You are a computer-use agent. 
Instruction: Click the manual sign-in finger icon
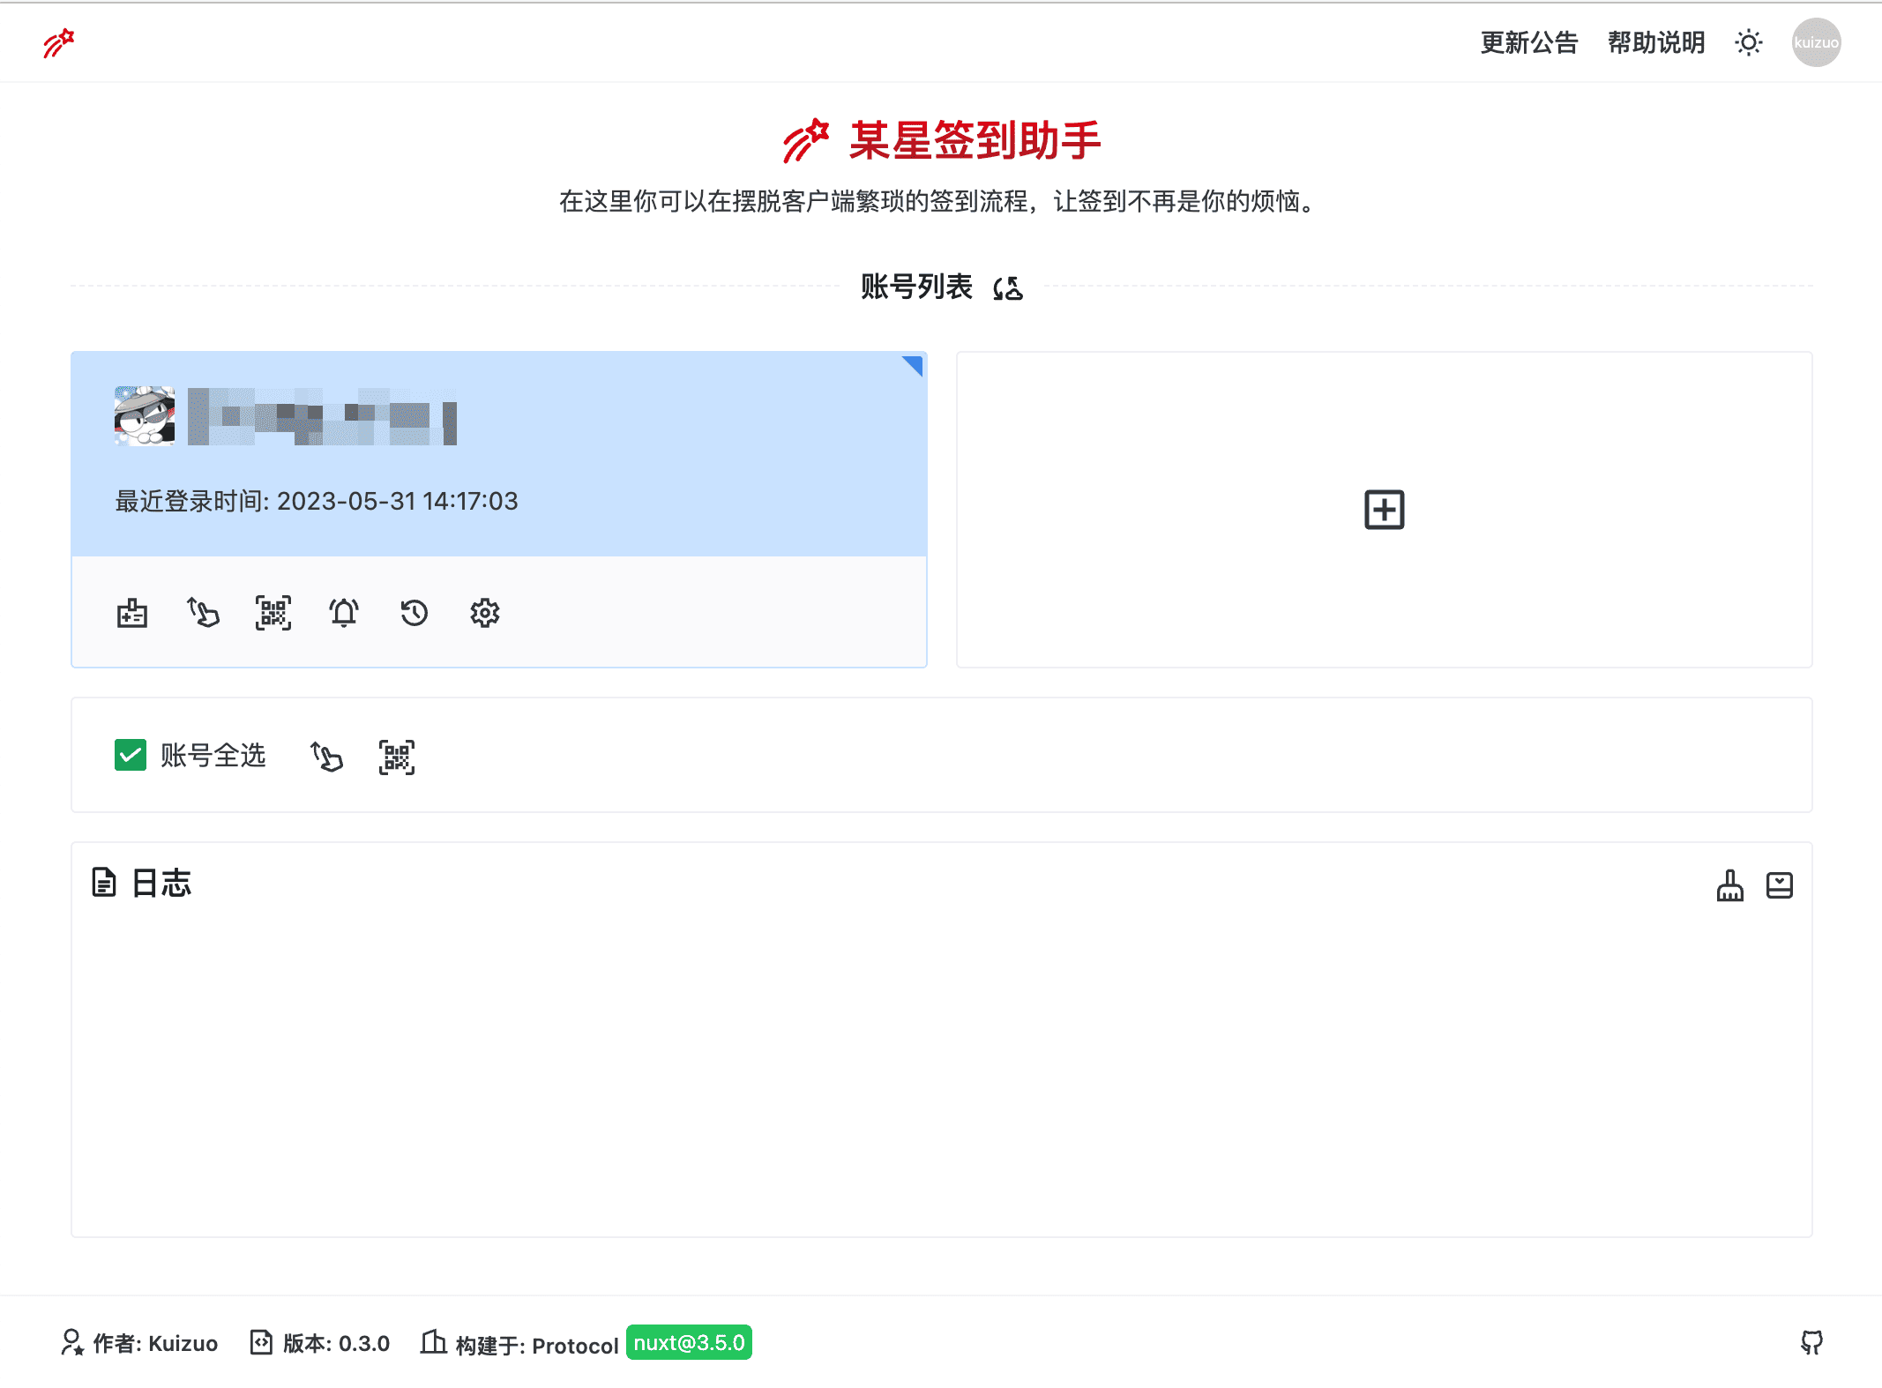click(x=202, y=613)
